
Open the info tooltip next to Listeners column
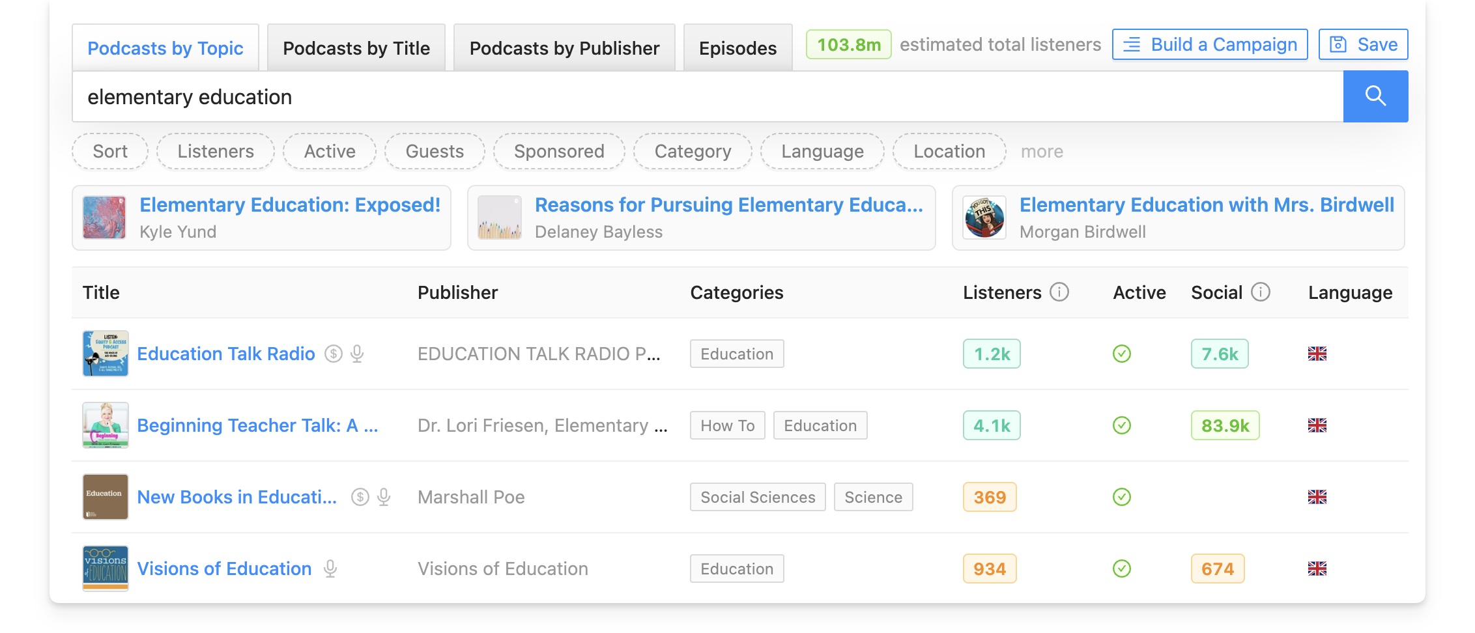click(x=1059, y=292)
